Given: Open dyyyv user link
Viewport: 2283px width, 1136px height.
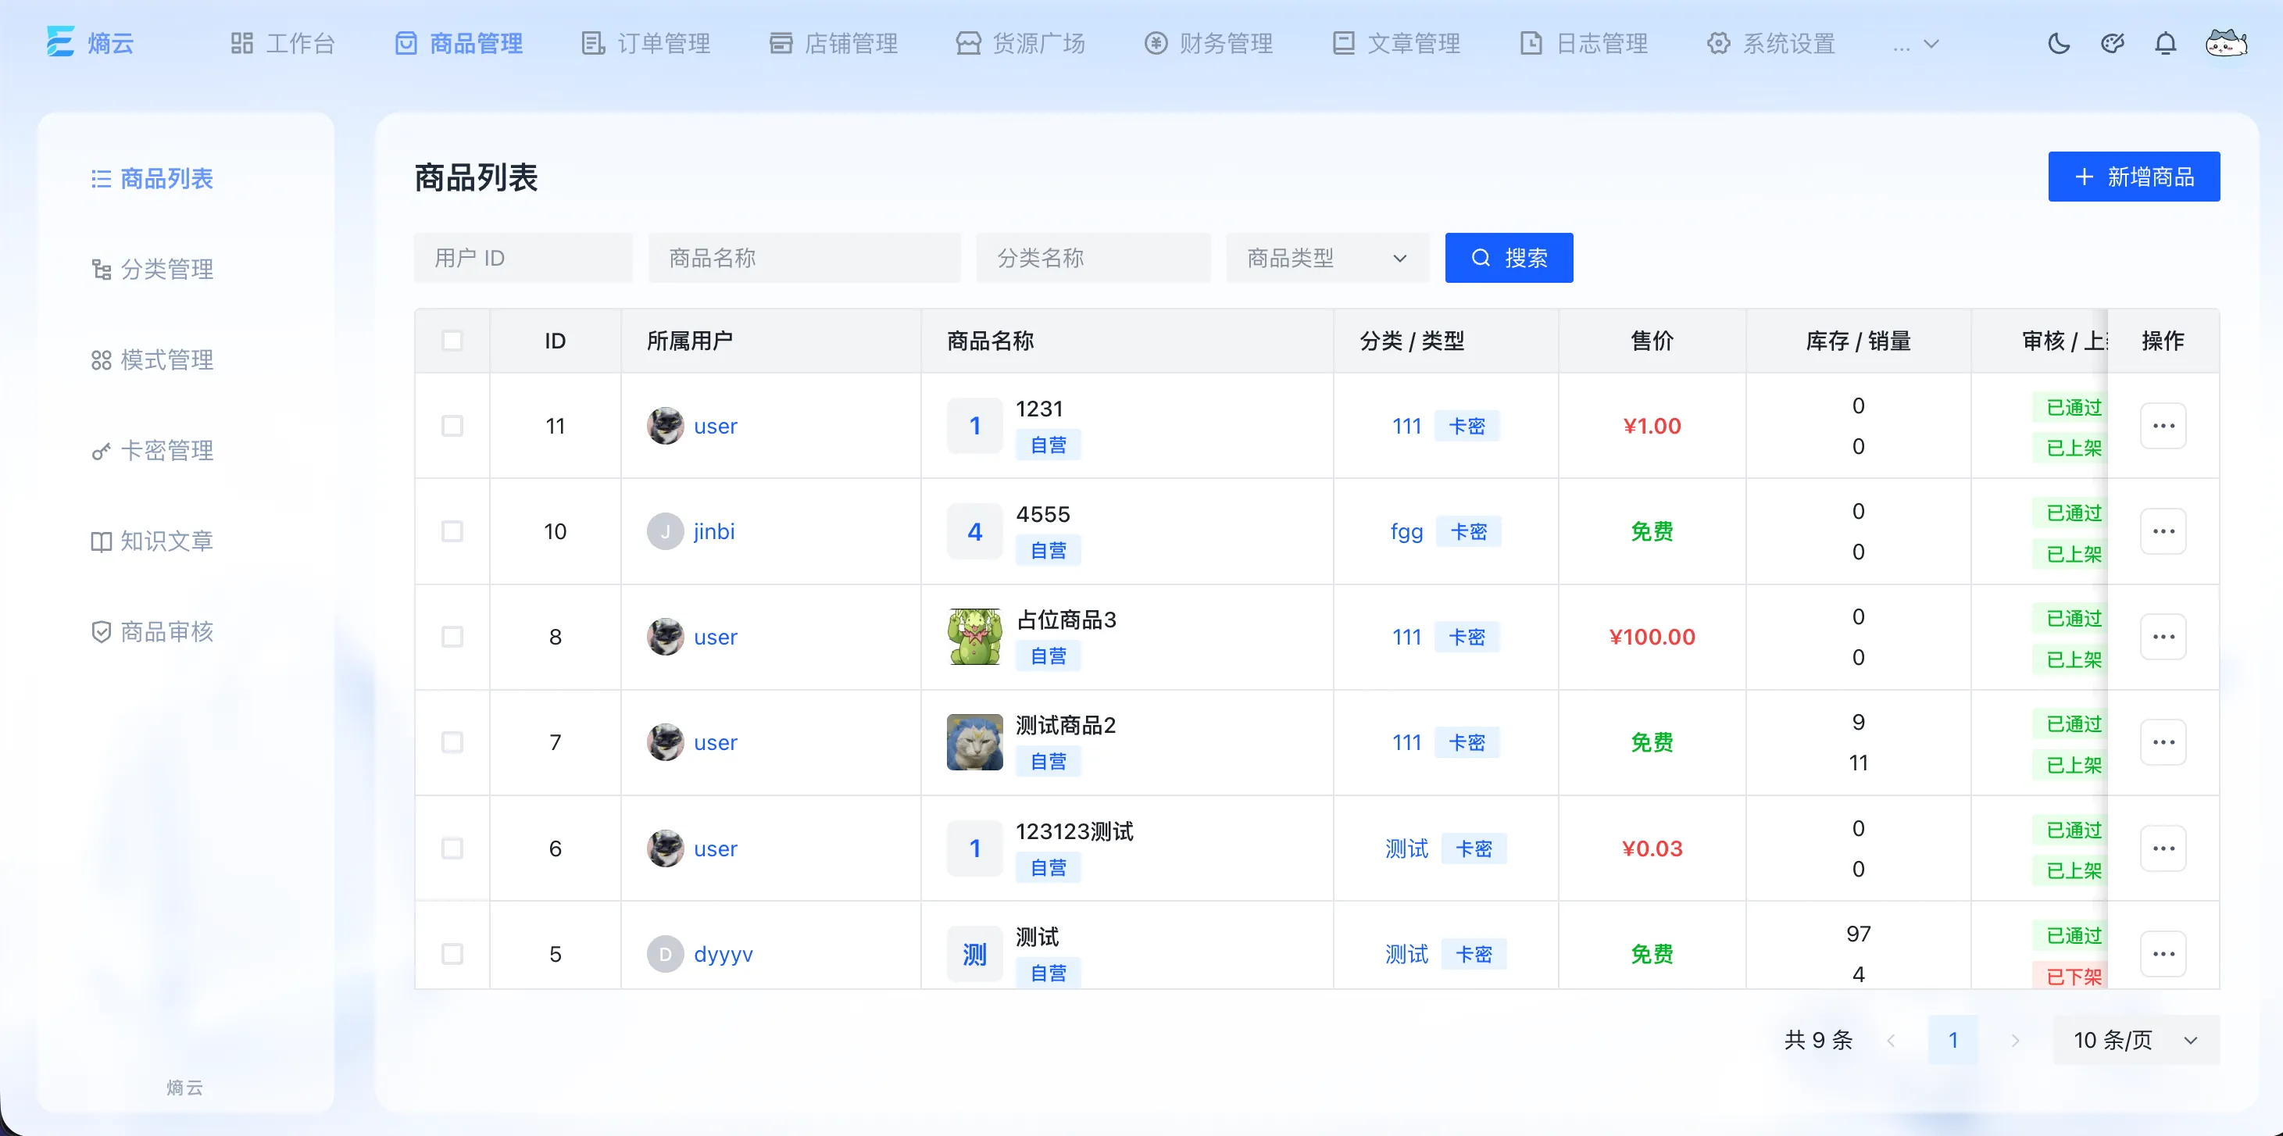Looking at the screenshot, I should click(723, 954).
